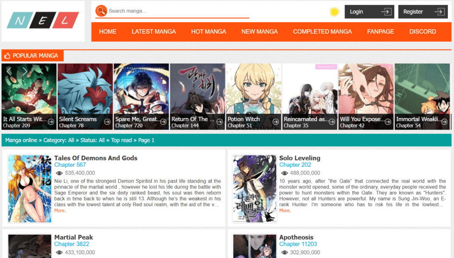Click Chapter 209 on It All Starts card

(x=16, y=126)
